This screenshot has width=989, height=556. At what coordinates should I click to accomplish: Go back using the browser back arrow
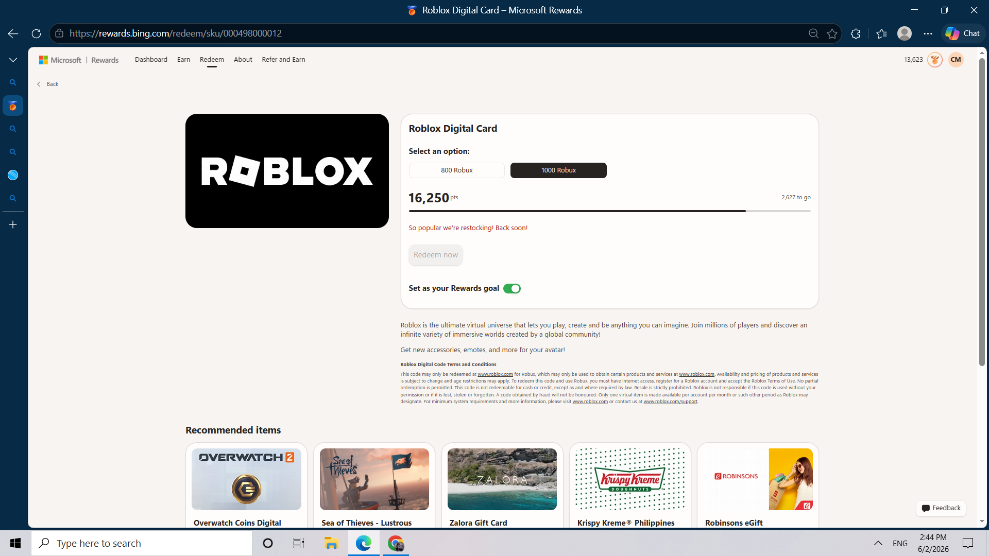tap(13, 33)
